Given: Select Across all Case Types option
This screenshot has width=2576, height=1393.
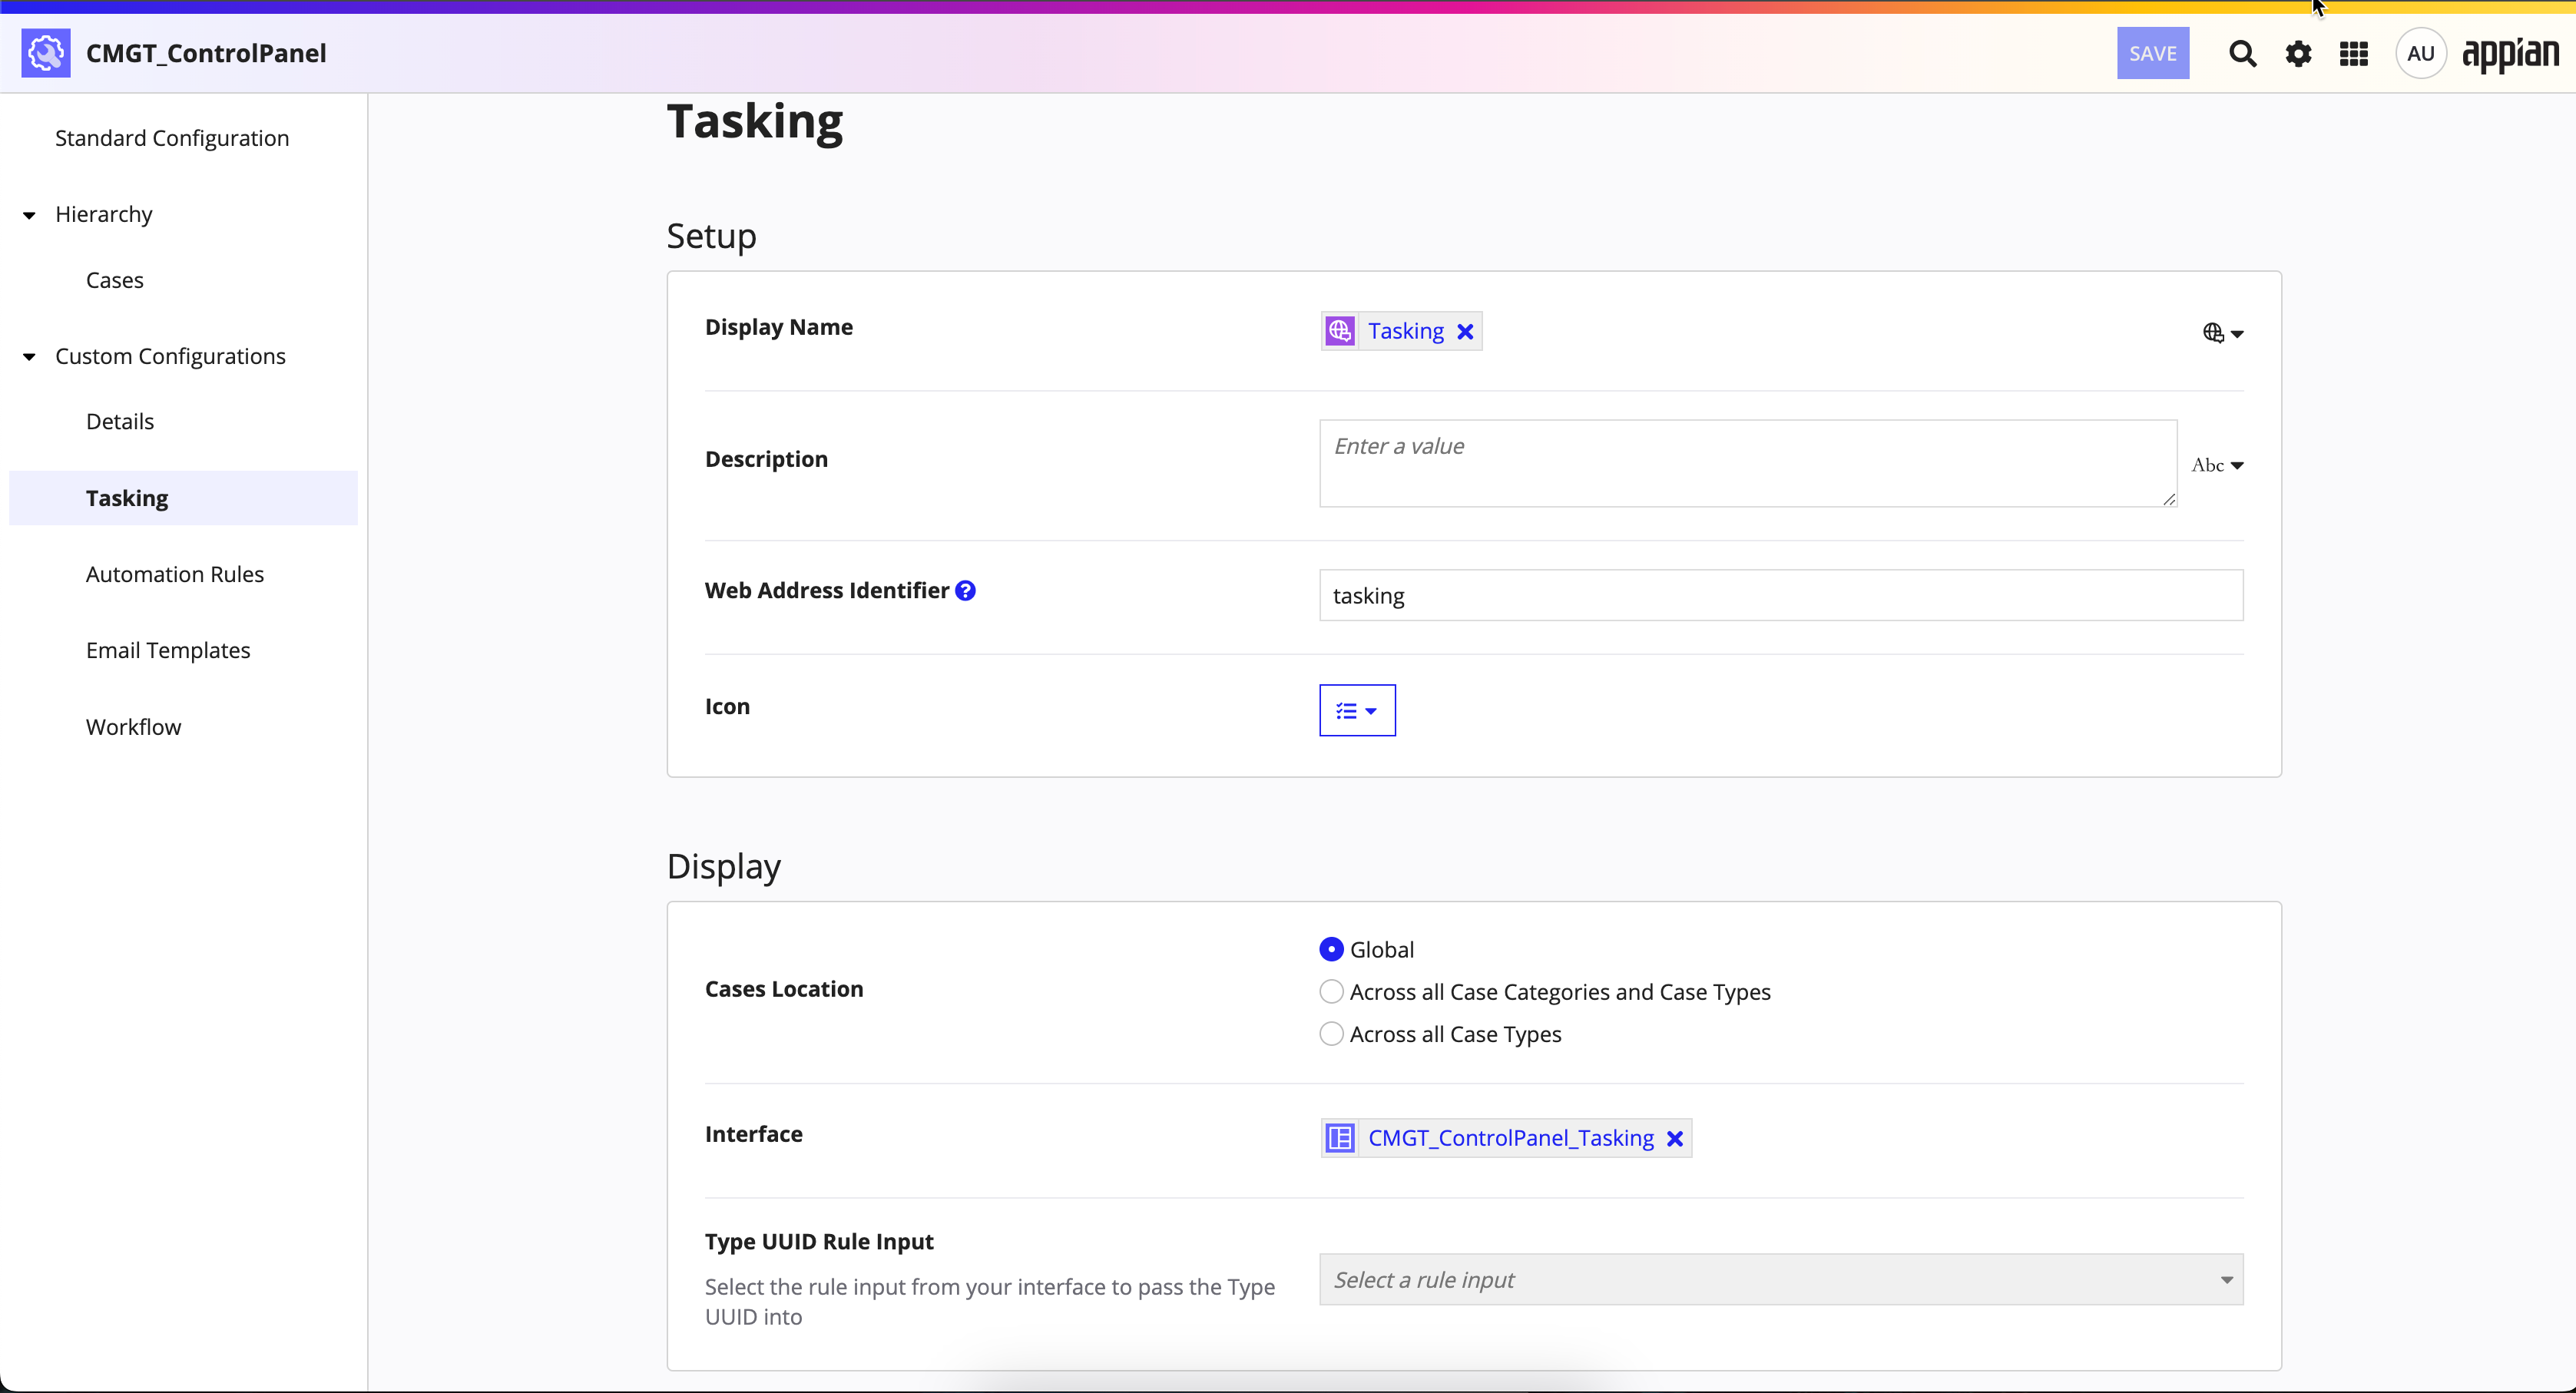Looking at the screenshot, I should [x=1331, y=1034].
